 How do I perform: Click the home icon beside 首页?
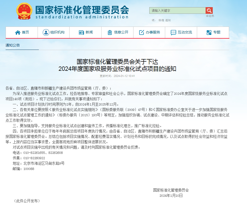[18, 32]
